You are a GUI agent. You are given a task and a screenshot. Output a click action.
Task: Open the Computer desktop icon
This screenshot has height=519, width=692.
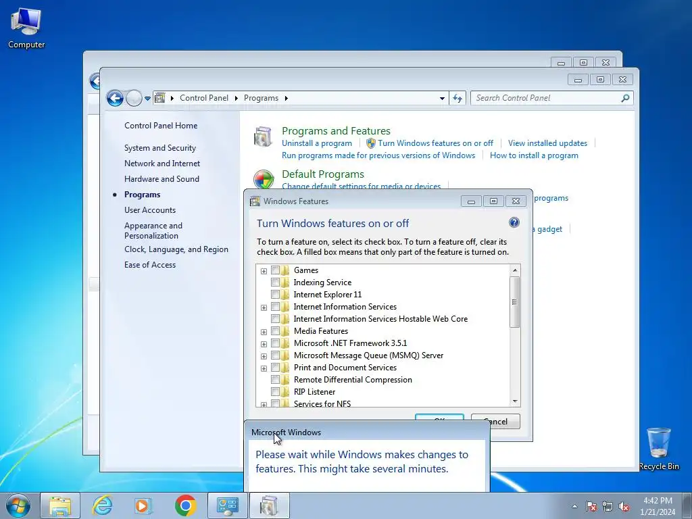[x=26, y=28]
